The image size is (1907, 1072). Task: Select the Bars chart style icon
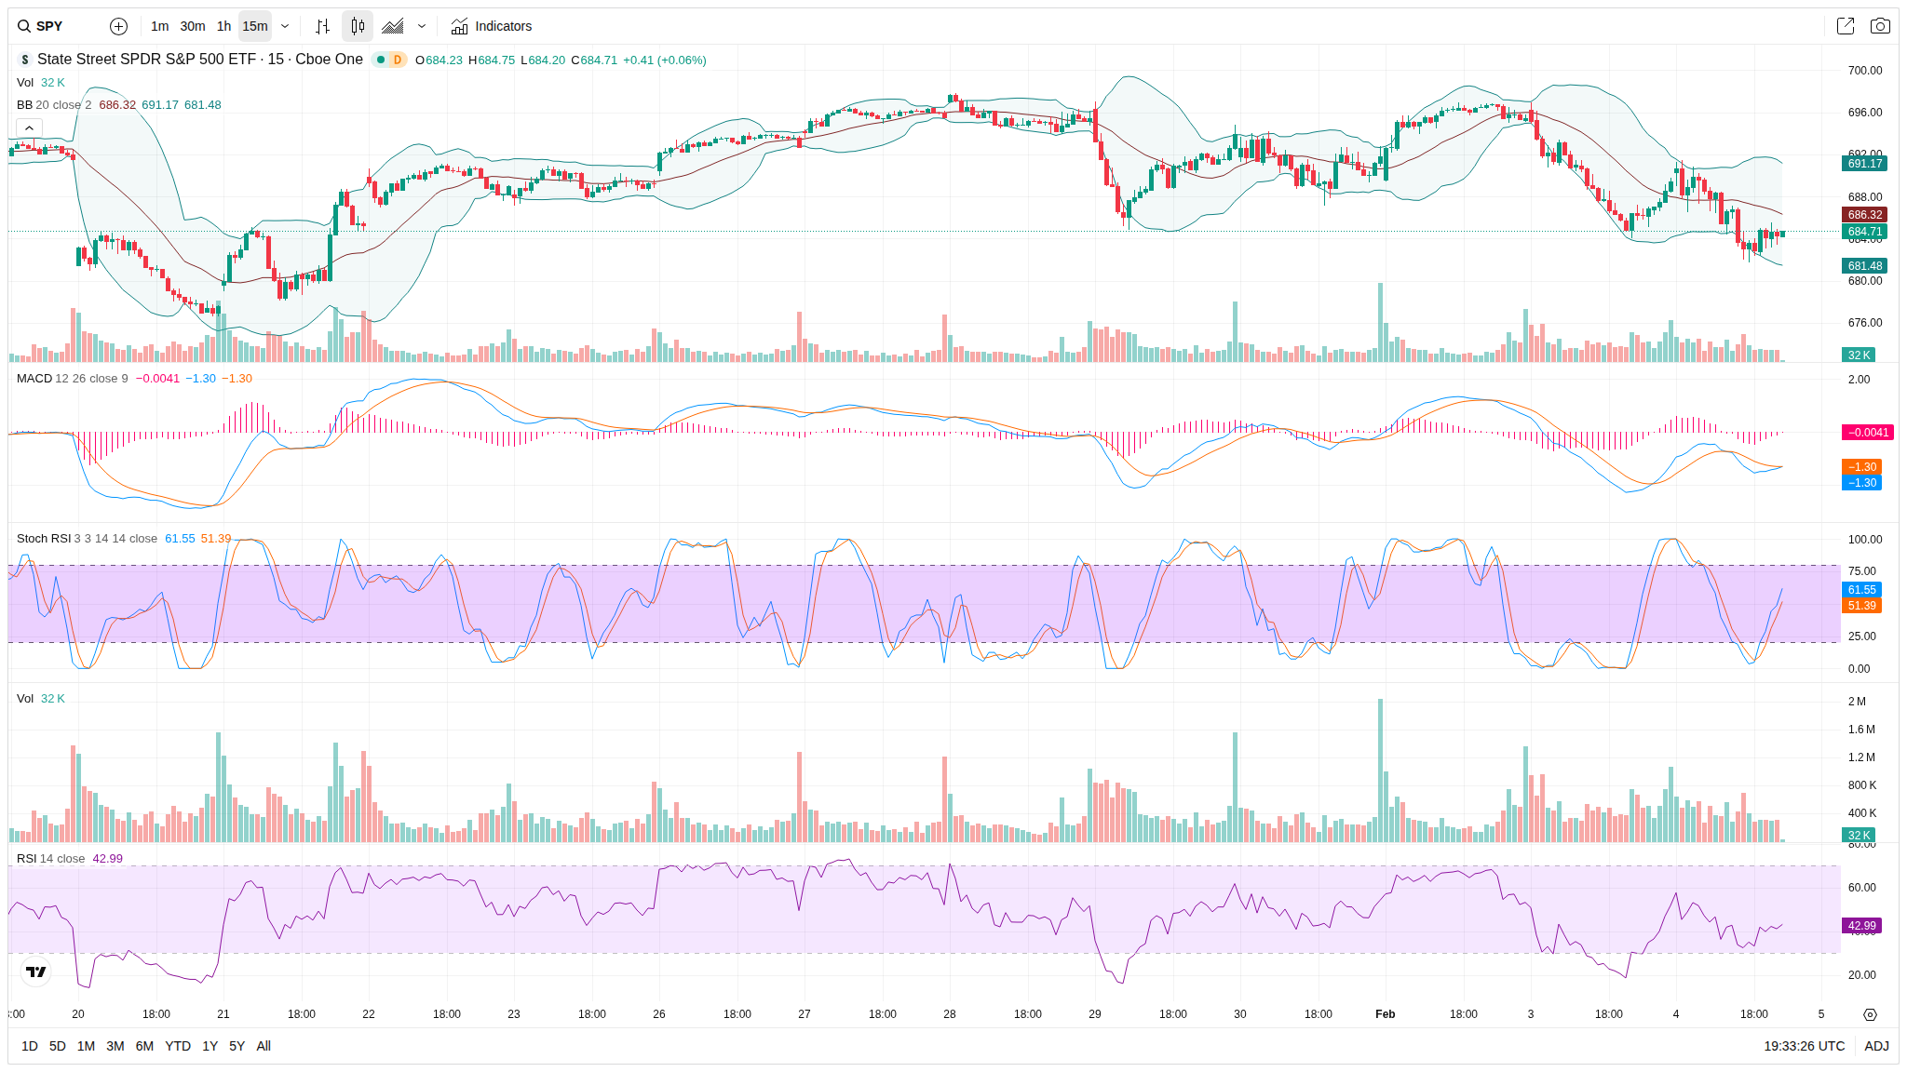click(322, 26)
